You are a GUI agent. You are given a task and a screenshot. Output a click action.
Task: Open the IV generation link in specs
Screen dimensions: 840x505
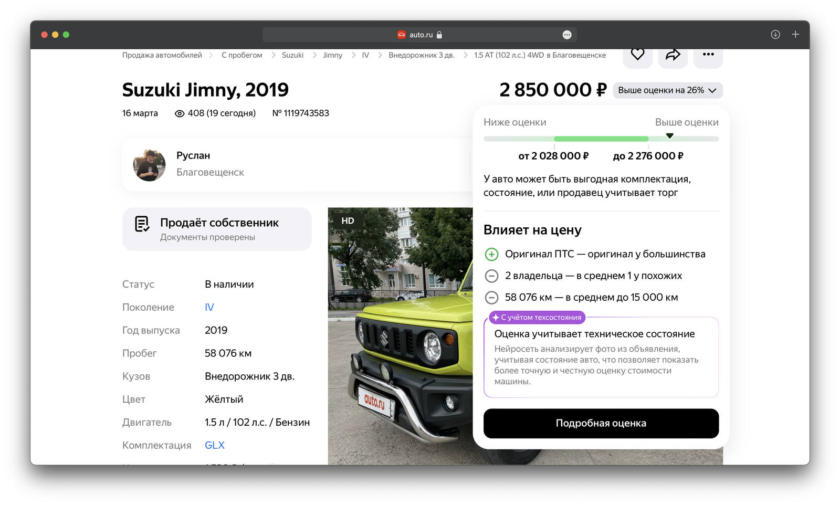pyautogui.click(x=209, y=308)
